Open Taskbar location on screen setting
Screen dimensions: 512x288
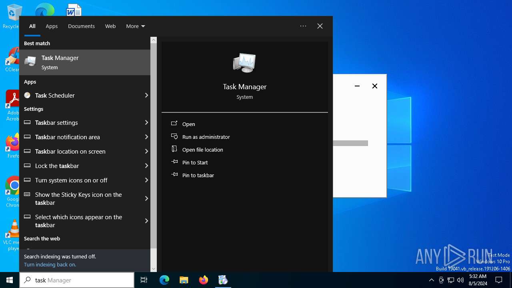click(81, 151)
